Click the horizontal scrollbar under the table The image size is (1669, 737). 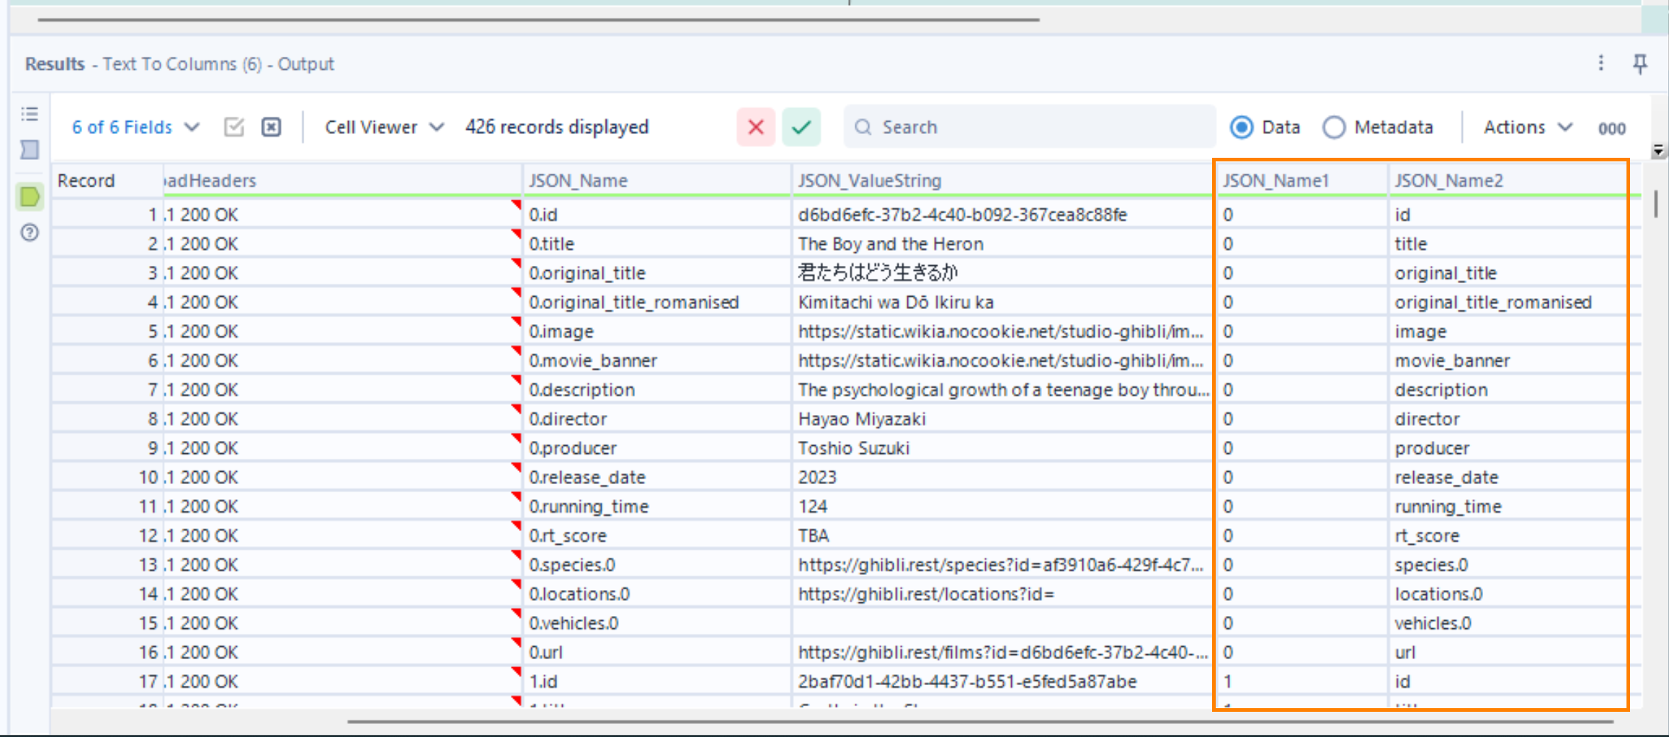980,721
